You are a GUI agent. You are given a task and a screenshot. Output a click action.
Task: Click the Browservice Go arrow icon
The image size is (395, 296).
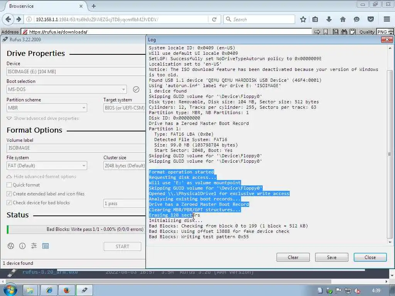317,32
